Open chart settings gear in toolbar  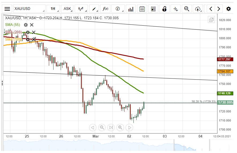228,9
